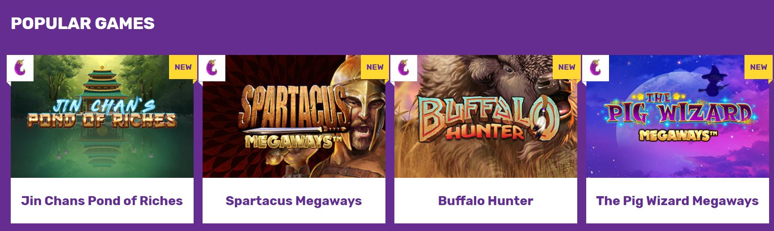Click the Popular Games heading
This screenshot has height=231, width=774.
tap(83, 23)
